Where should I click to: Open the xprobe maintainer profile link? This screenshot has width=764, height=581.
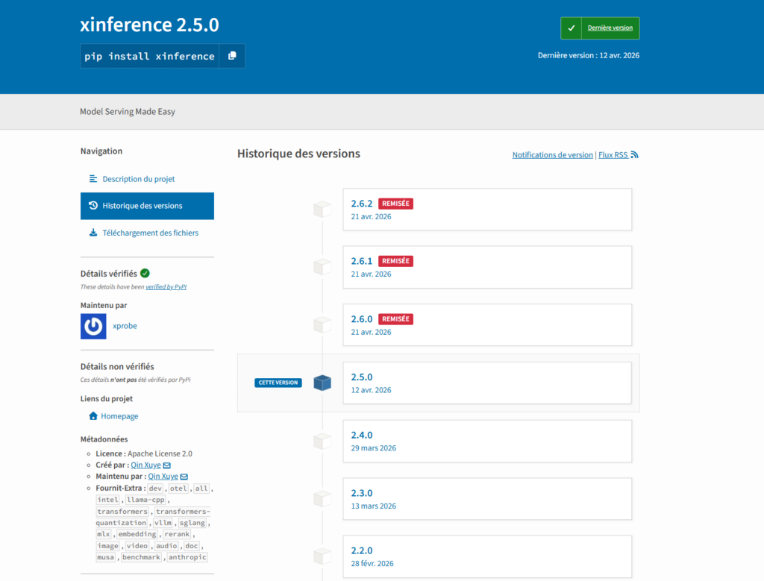point(125,326)
